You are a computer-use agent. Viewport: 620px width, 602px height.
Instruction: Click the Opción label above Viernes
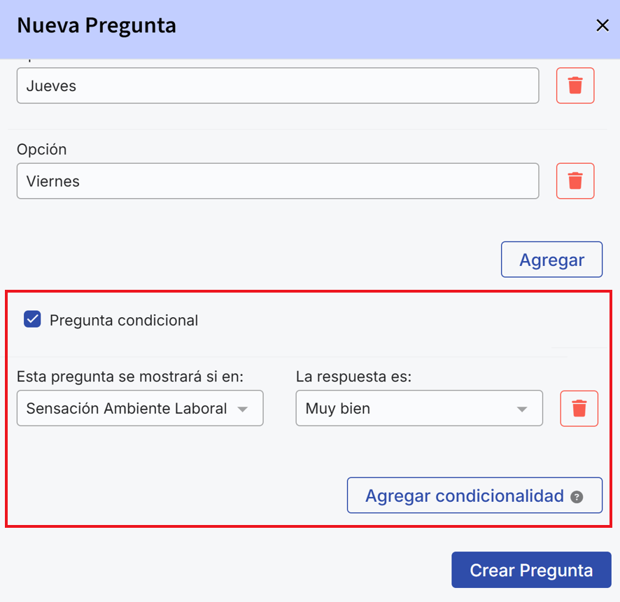(x=41, y=150)
